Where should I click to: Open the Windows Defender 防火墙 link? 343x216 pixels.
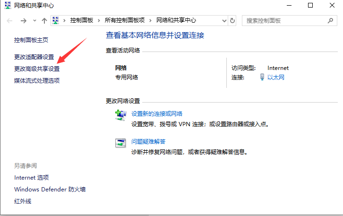click(x=50, y=190)
